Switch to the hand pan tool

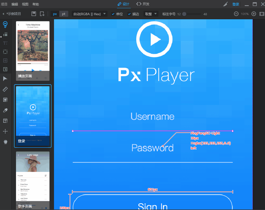(x=5, y=142)
